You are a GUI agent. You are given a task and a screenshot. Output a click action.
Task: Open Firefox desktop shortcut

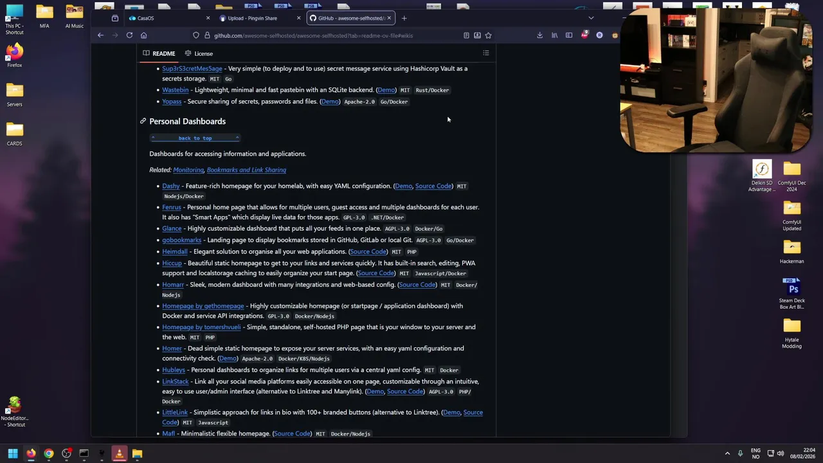[14, 55]
